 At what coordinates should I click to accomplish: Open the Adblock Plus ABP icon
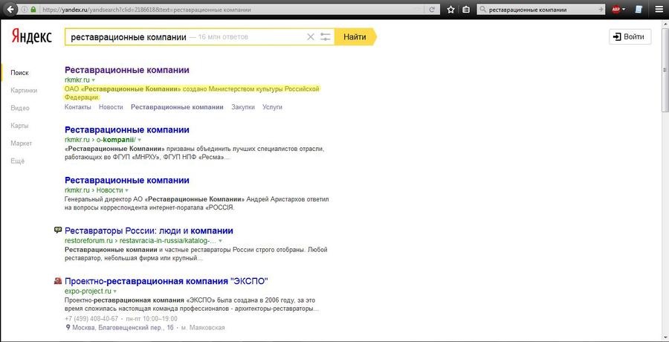pyautogui.click(x=615, y=10)
